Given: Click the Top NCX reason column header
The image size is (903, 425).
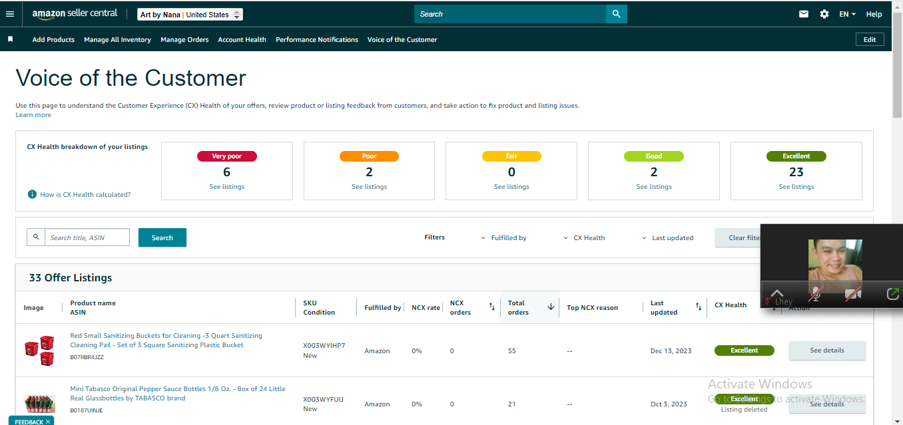Looking at the screenshot, I should (x=592, y=307).
